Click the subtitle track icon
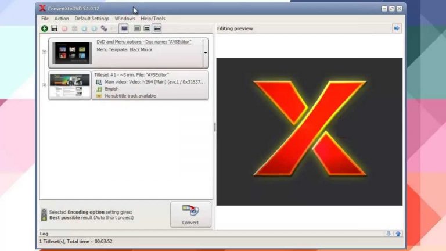Screen dimensions: 446x251 click(99, 96)
